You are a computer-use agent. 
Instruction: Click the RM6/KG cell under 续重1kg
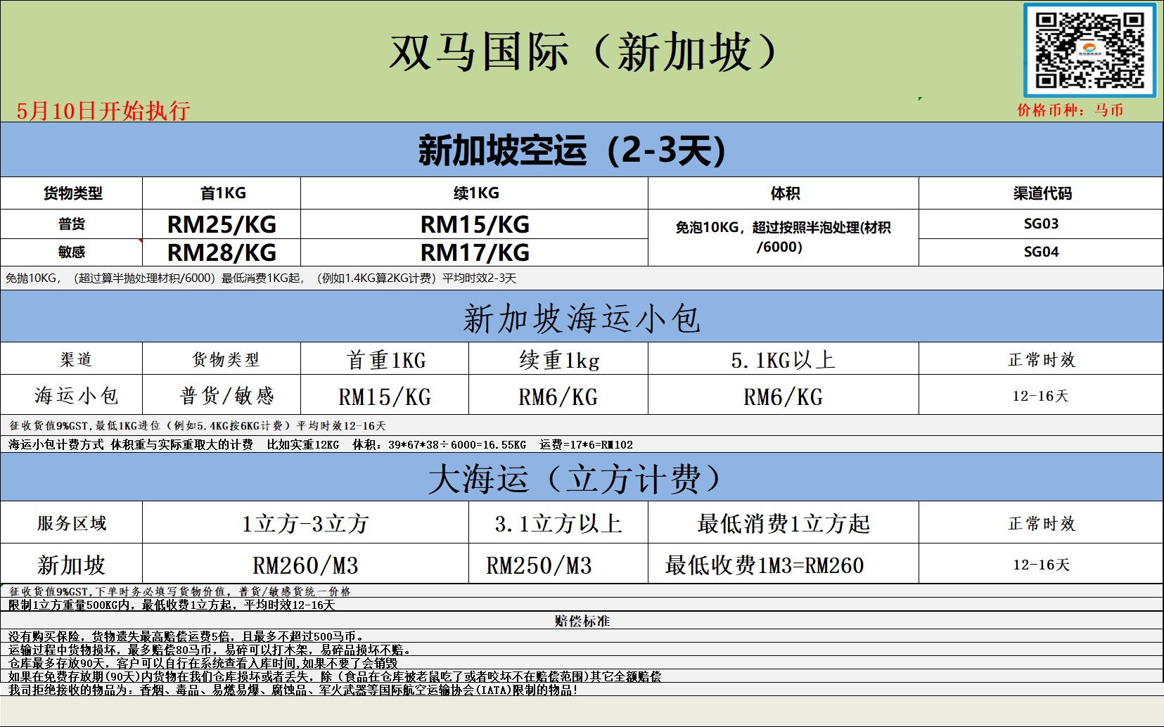(x=558, y=395)
